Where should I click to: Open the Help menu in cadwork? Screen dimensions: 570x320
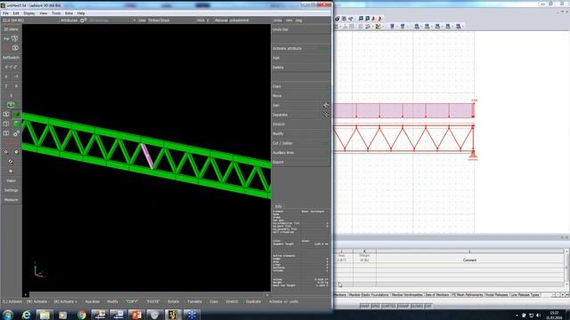point(81,13)
